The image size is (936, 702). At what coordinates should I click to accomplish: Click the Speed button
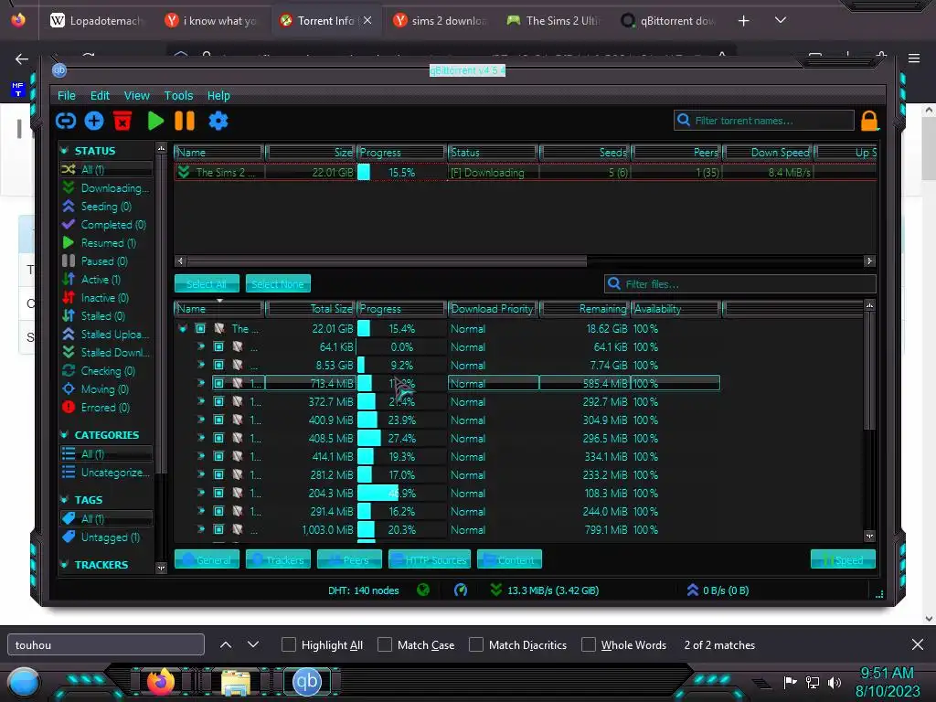[x=843, y=559]
